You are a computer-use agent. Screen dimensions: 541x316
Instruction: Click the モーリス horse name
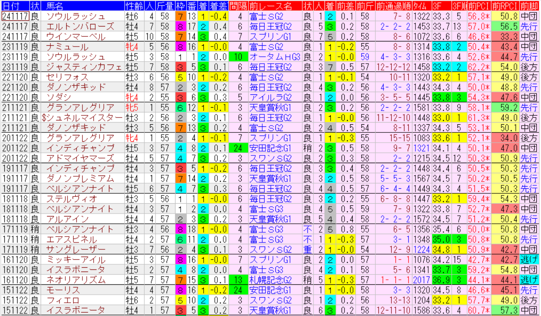click(x=63, y=290)
